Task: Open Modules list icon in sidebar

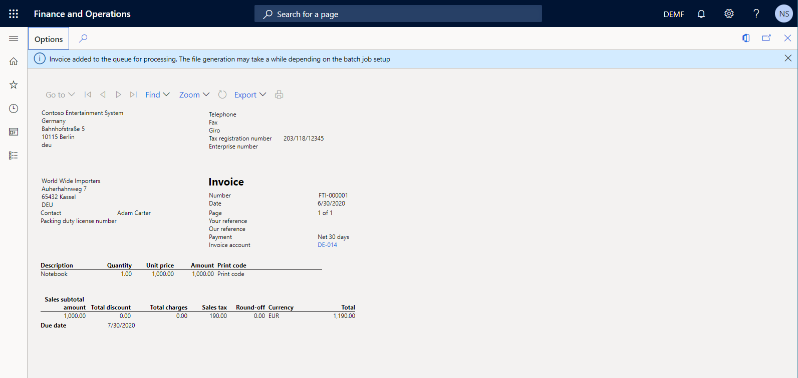Action: pyautogui.click(x=14, y=155)
